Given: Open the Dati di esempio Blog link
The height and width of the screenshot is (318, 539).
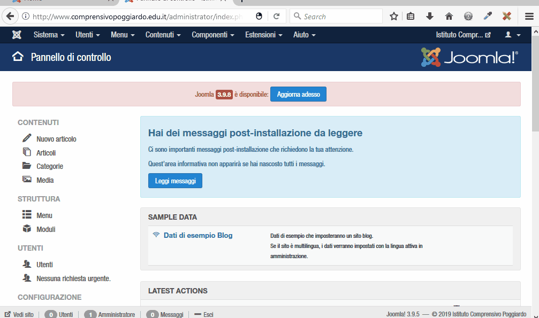Looking at the screenshot, I should [198, 235].
